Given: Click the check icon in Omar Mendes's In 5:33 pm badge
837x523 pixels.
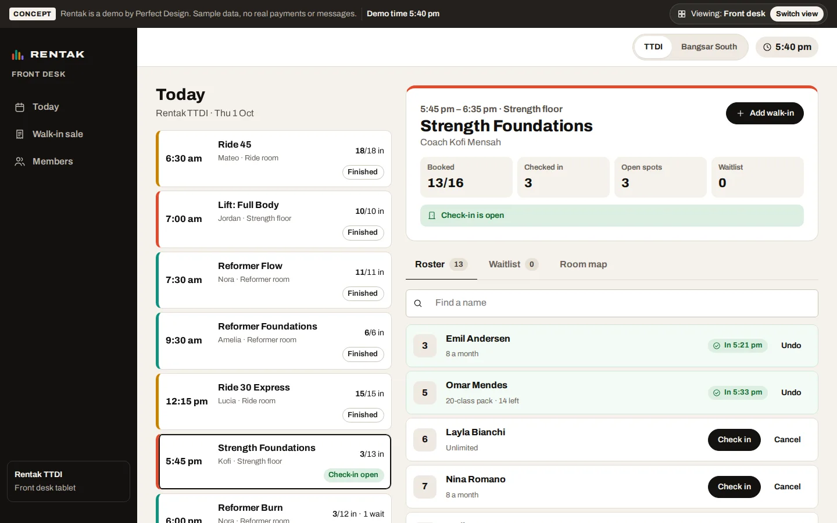Looking at the screenshot, I should (x=717, y=393).
